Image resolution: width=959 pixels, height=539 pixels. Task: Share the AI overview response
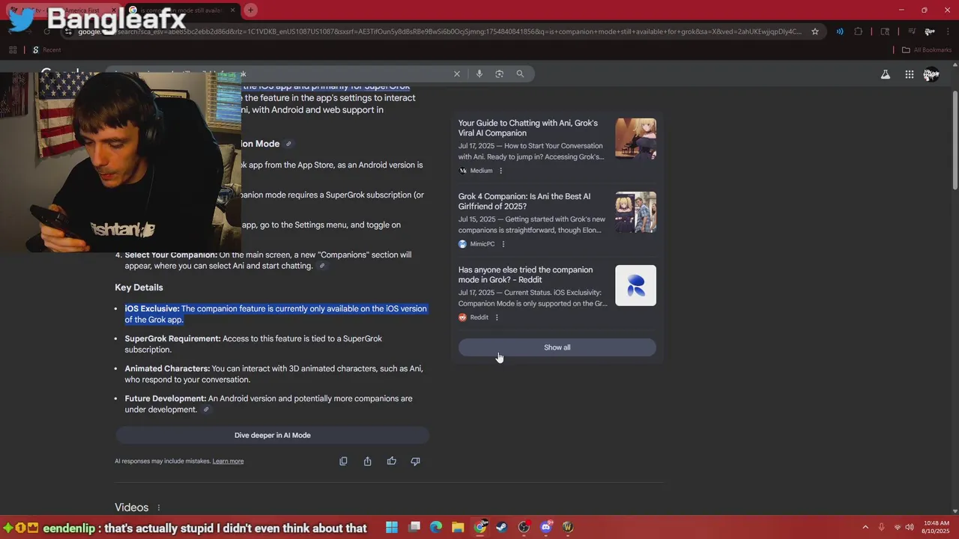[367, 461]
